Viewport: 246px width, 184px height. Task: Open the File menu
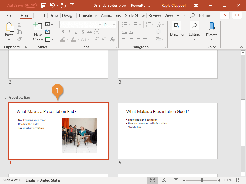(x=9, y=15)
